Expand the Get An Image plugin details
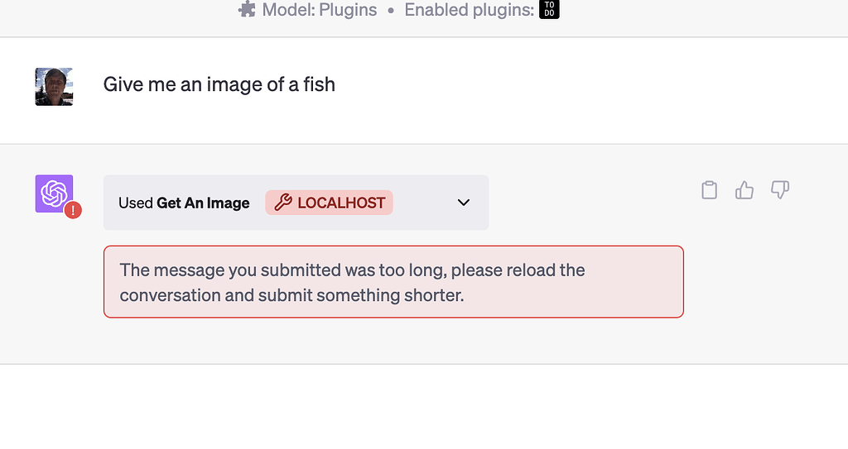 click(x=464, y=203)
